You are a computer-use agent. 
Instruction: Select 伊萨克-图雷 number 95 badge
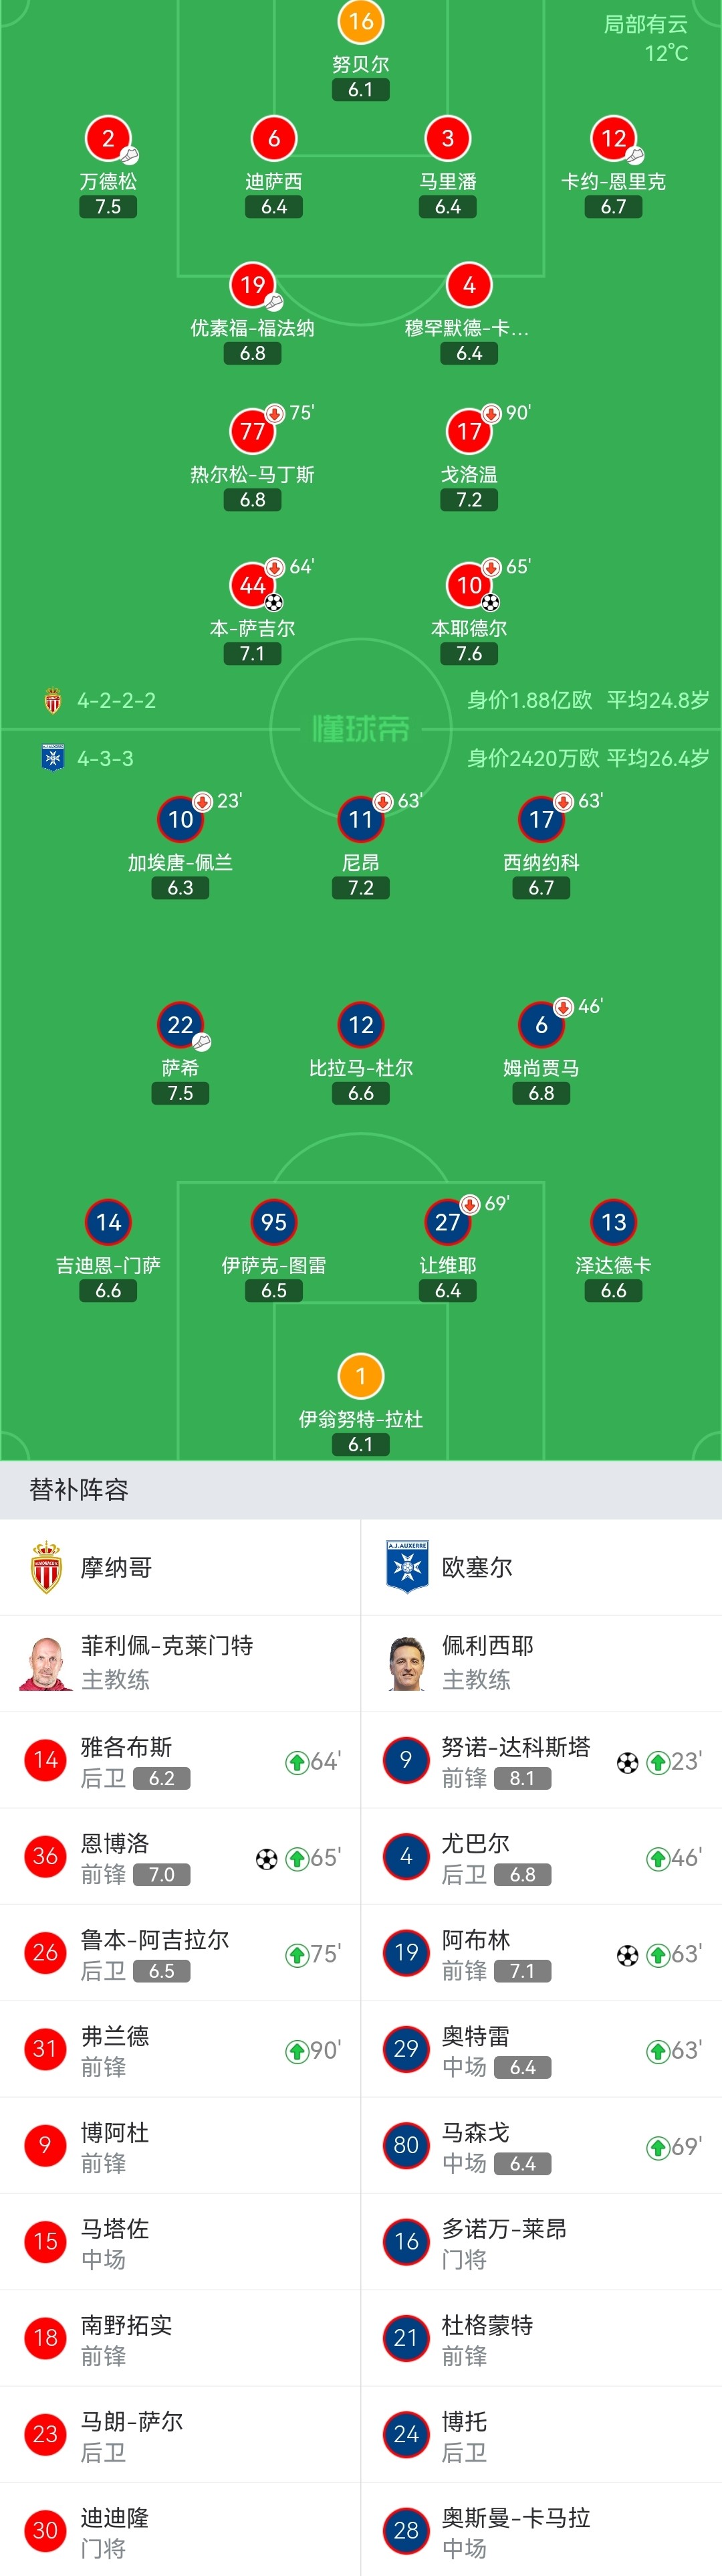pyautogui.click(x=273, y=1222)
